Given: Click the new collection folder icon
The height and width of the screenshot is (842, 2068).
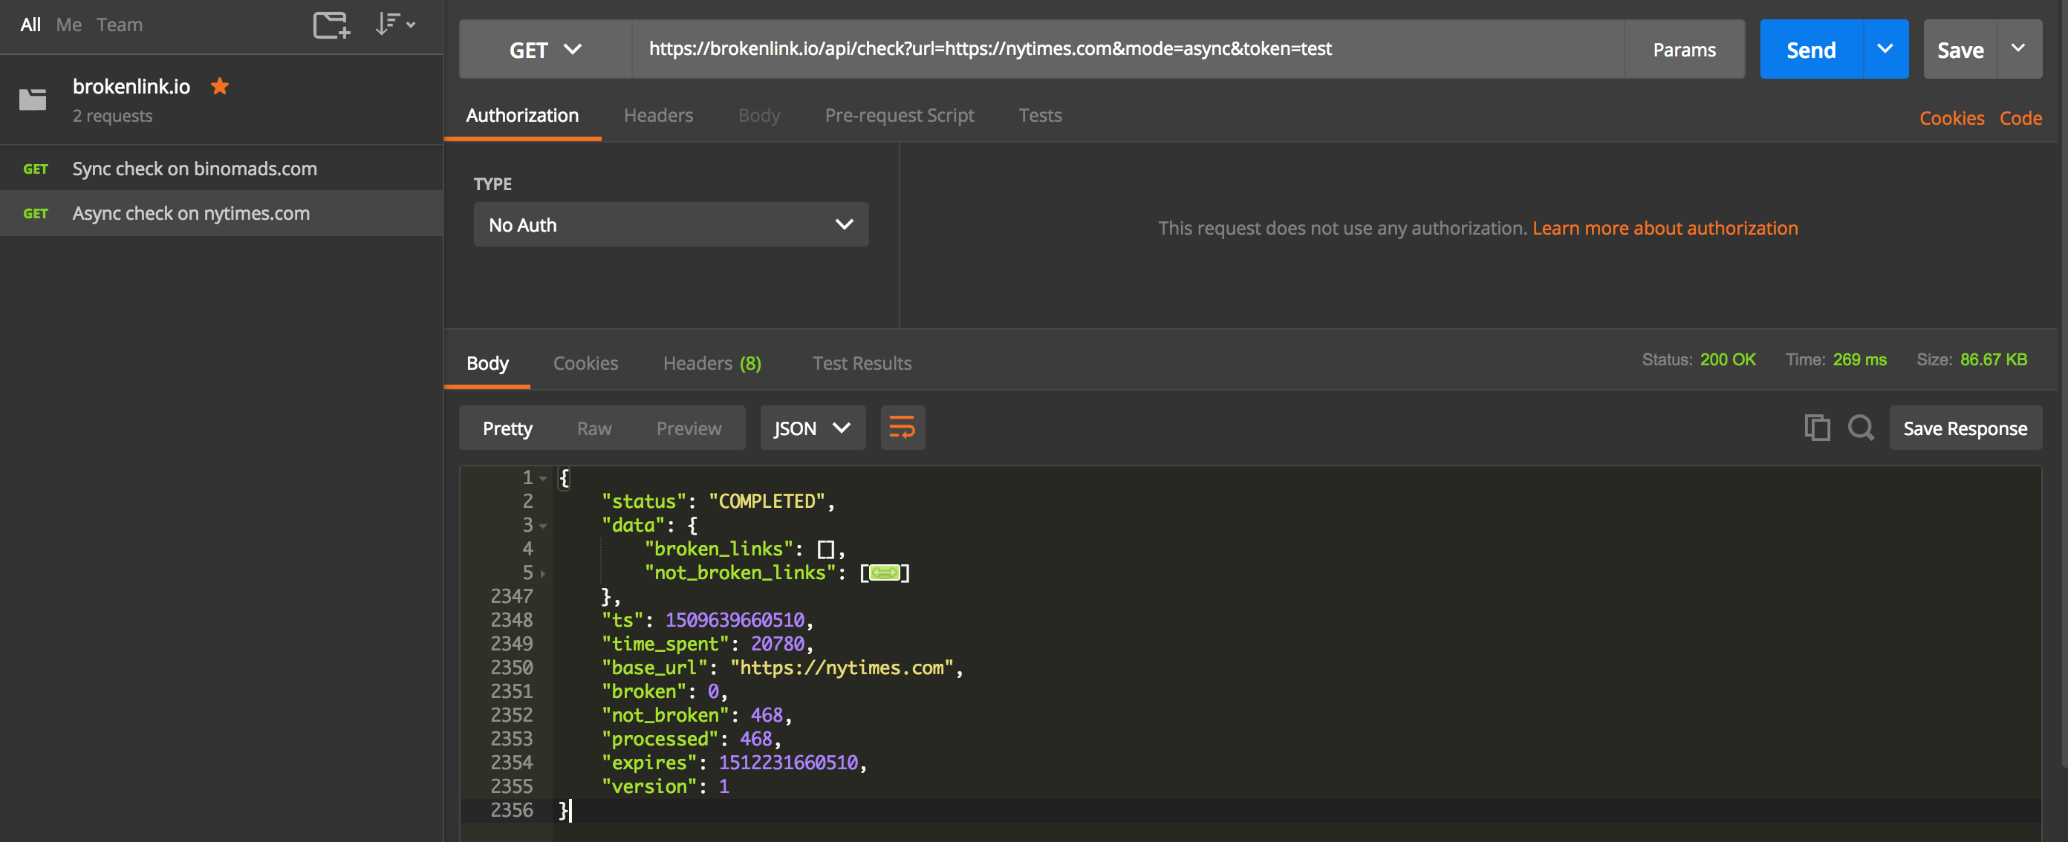Looking at the screenshot, I should tap(331, 25).
